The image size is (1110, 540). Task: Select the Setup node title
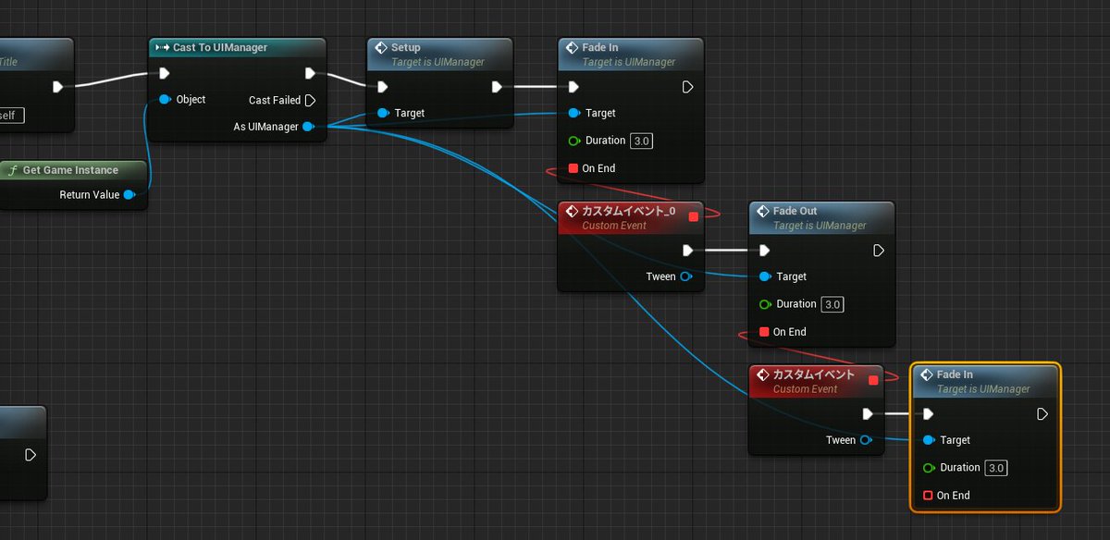[406, 48]
